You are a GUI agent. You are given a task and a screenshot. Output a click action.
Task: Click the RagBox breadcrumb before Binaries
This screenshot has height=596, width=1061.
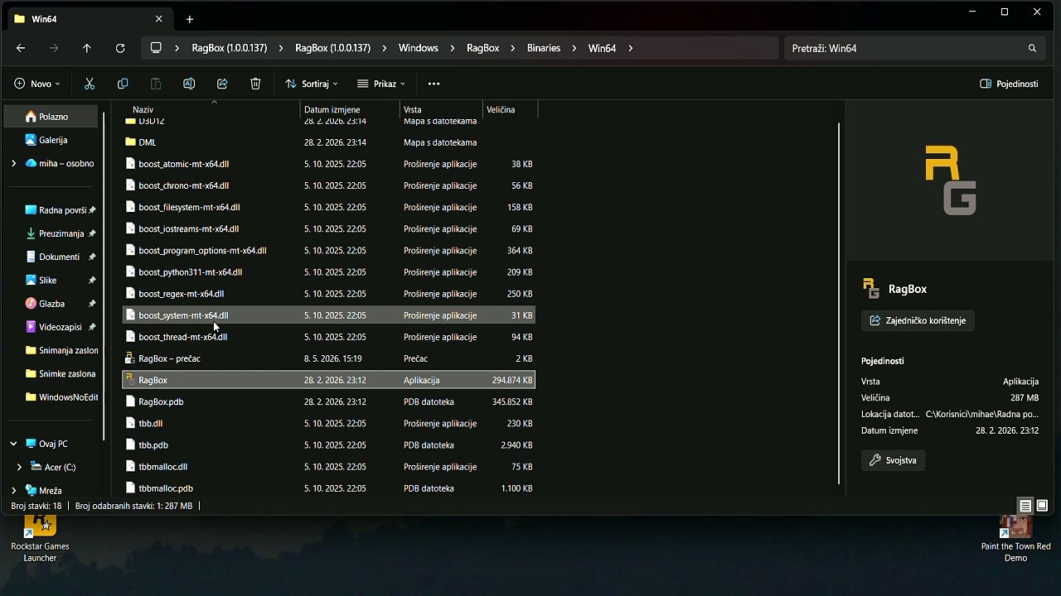point(482,48)
